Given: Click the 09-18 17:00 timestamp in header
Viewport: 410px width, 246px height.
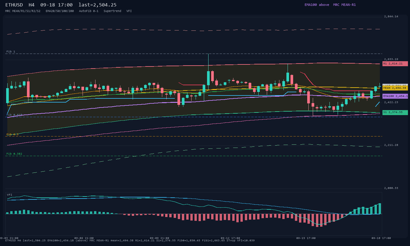Looking at the screenshot, I should (57, 5).
